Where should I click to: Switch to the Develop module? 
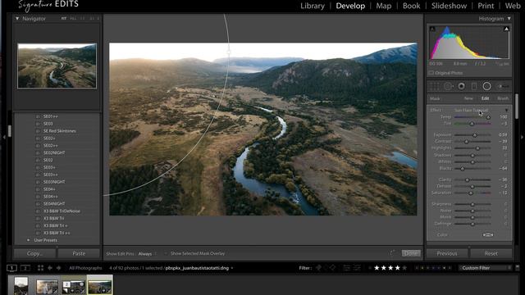click(x=350, y=6)
